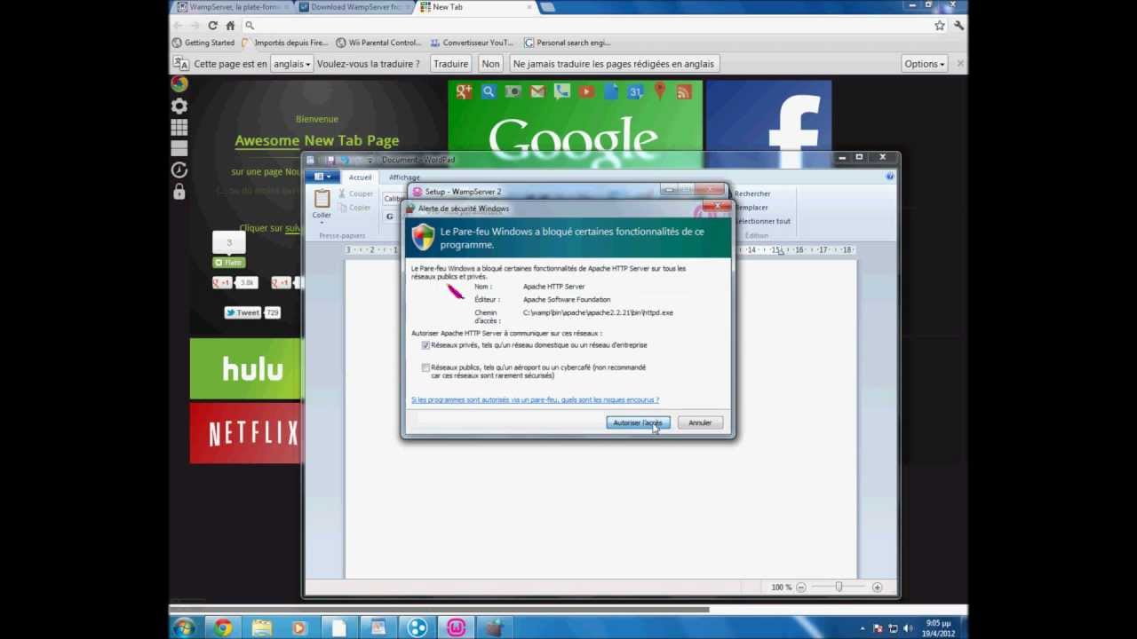
Task: Click the Coller paste icon in WordPad
Action: click(322, 199)
